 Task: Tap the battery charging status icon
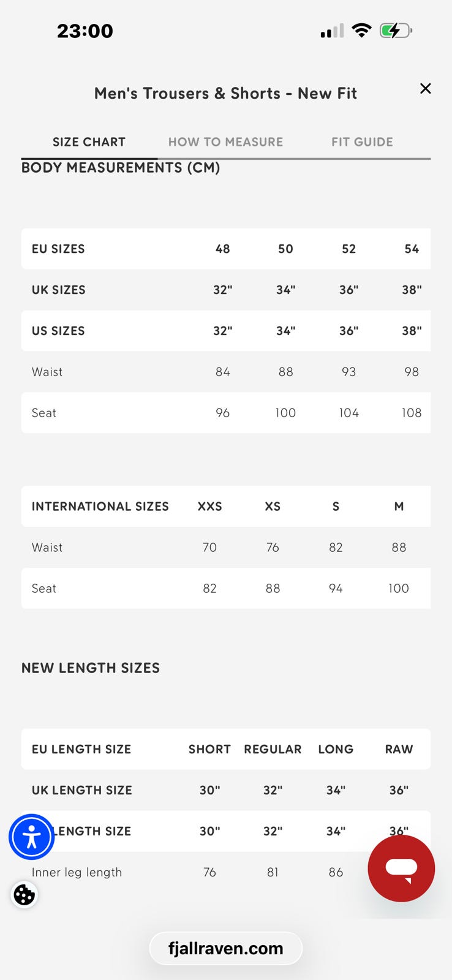pyautogui.click(x=396, y=31)
